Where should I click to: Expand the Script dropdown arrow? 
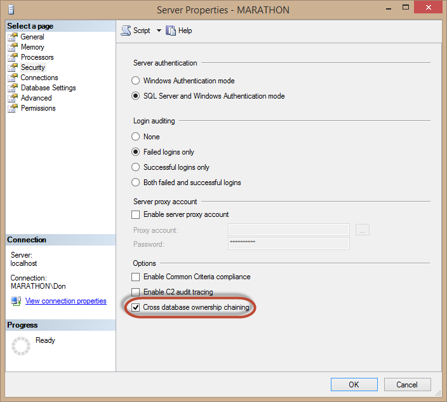pos(159,31)
